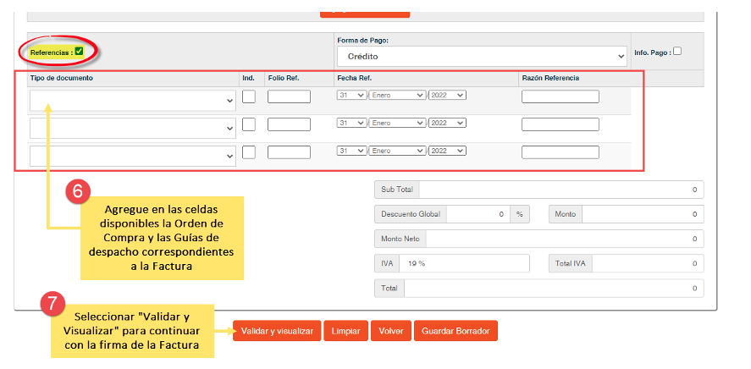Click the Guardar Borrador button
Image resolution: width=751 pixels, height=369 pixels.
coord(456,331)
